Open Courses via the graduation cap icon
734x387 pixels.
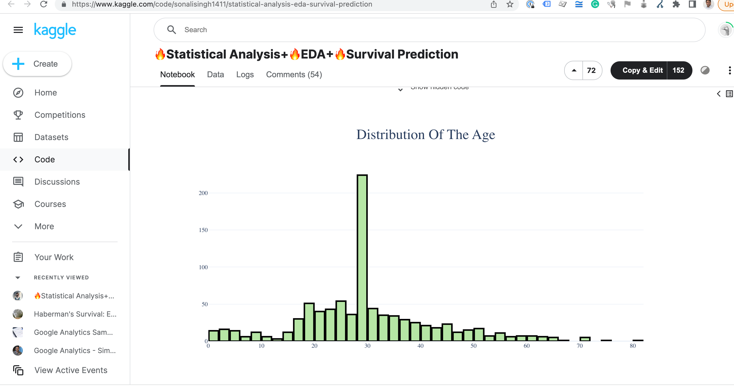[x=18, y=204]
